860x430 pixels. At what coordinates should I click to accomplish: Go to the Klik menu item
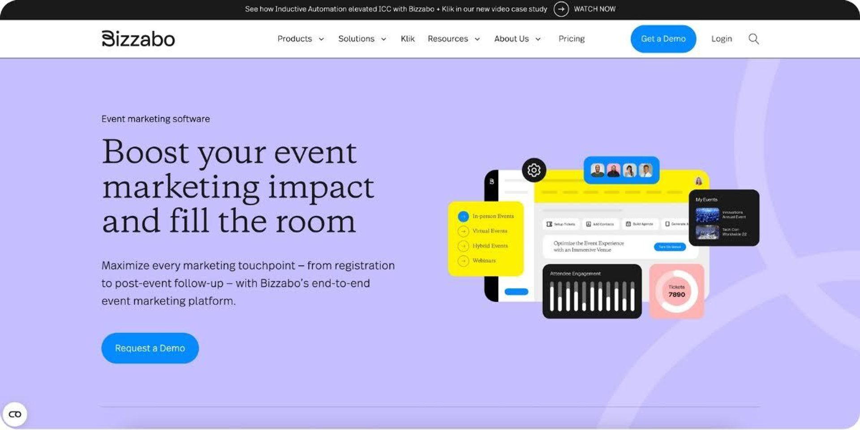click(x=408, y=39)
